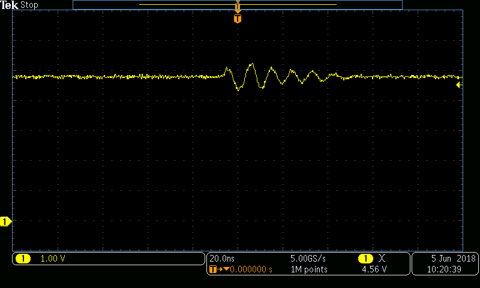This screenshot has width=480, height=288.
Task: Click the 1.00 V vertical scale readout
Action: pos(52,259)
